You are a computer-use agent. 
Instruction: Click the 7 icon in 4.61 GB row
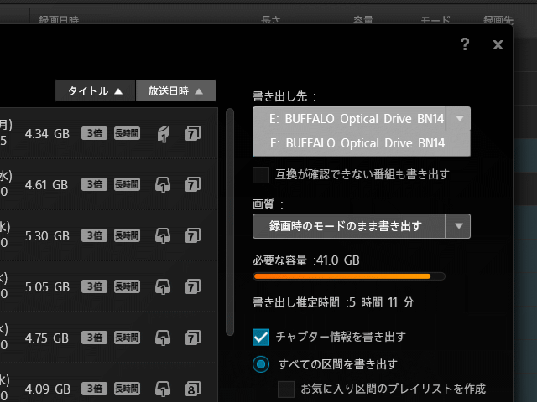[193, 184]
